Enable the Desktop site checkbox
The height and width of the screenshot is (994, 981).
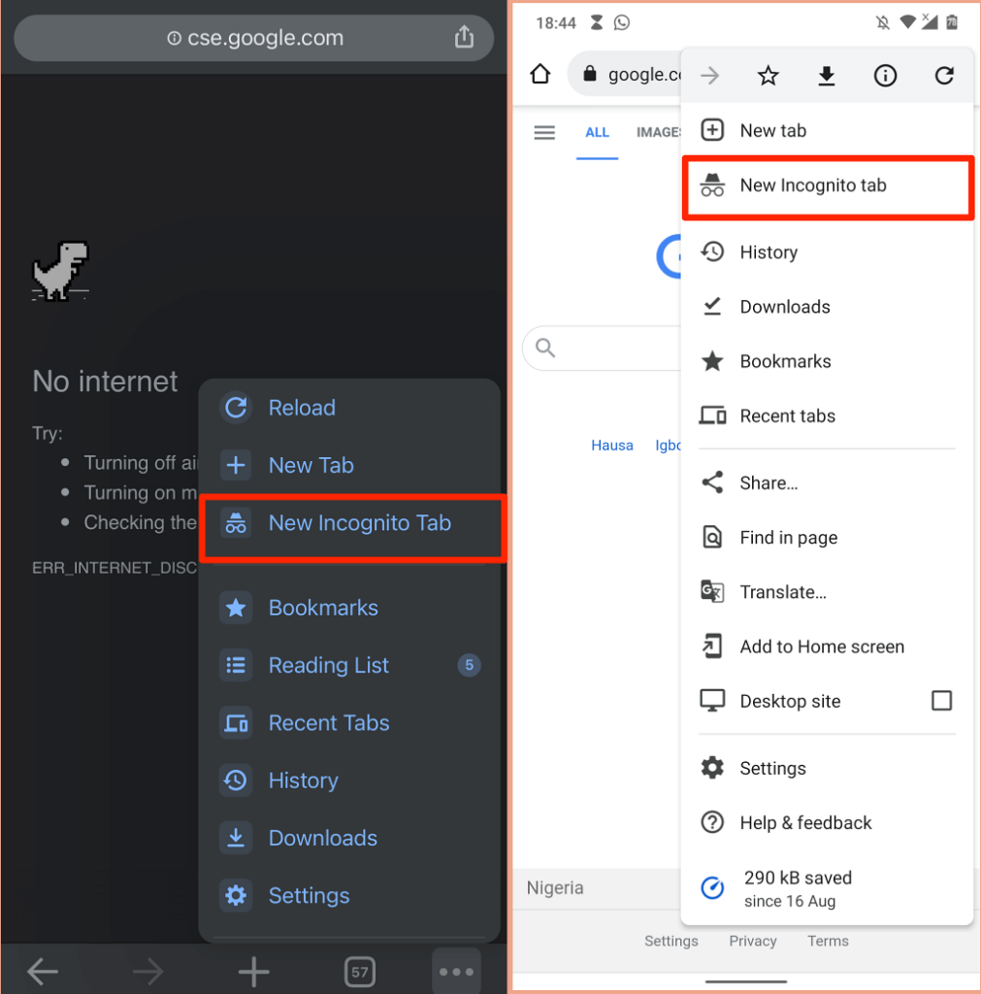[x=940, y=701]
